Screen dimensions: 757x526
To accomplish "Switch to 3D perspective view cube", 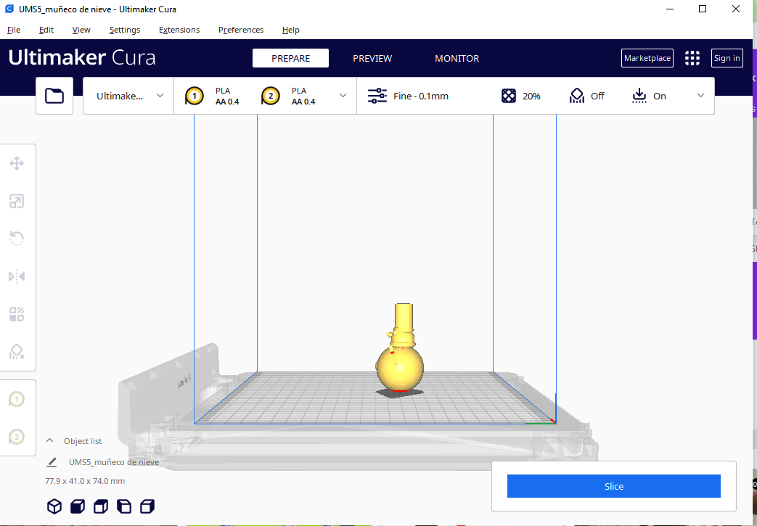I will point(54,506).
